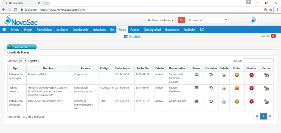281x133 pixels.
Task: Click Cerrar lock for Adecuación Tratamiento LPDP
Action: coord(266,101)
